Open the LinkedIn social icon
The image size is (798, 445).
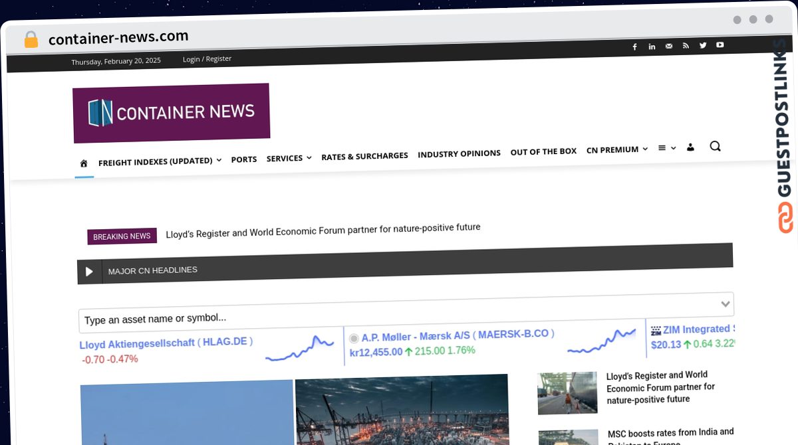(652, 46)
